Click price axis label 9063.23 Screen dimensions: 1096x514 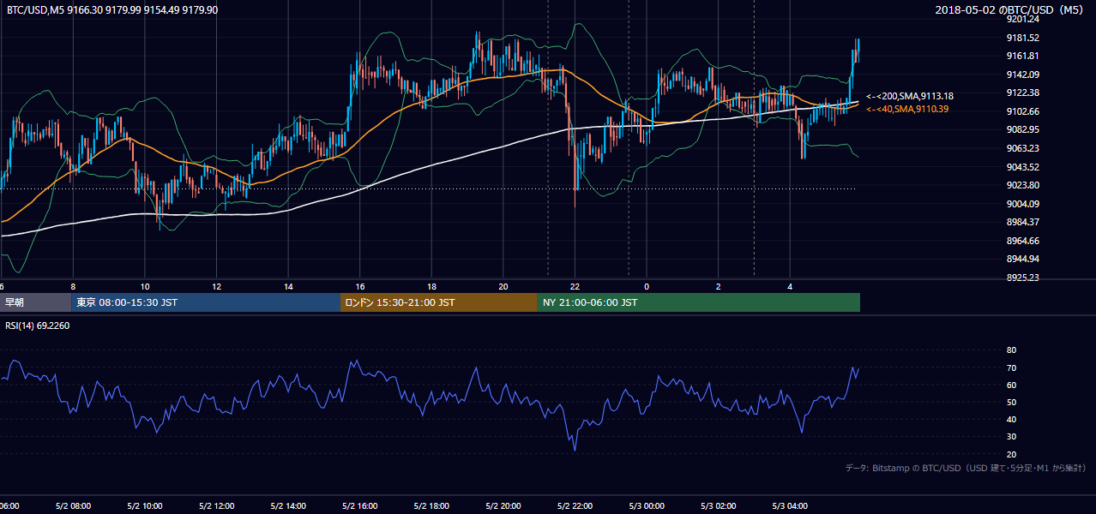(x=1022, y=148)
